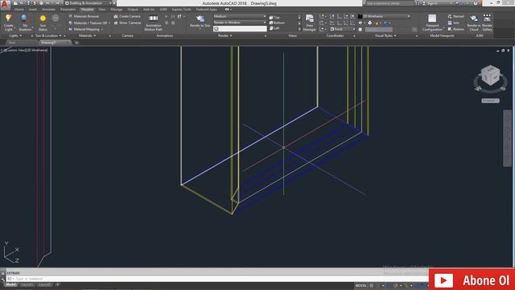Screen dimensions: 515x290
Task: Open the Output ribbon tab
Action: [133, 10]
